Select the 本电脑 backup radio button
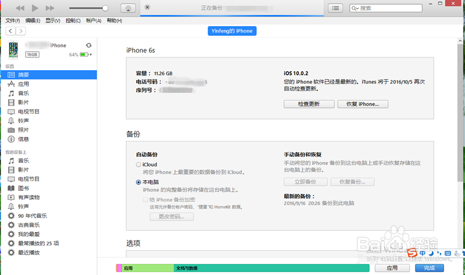Image resolution: width=465 pixels, height=275 pixels. (x=138, y=182)
